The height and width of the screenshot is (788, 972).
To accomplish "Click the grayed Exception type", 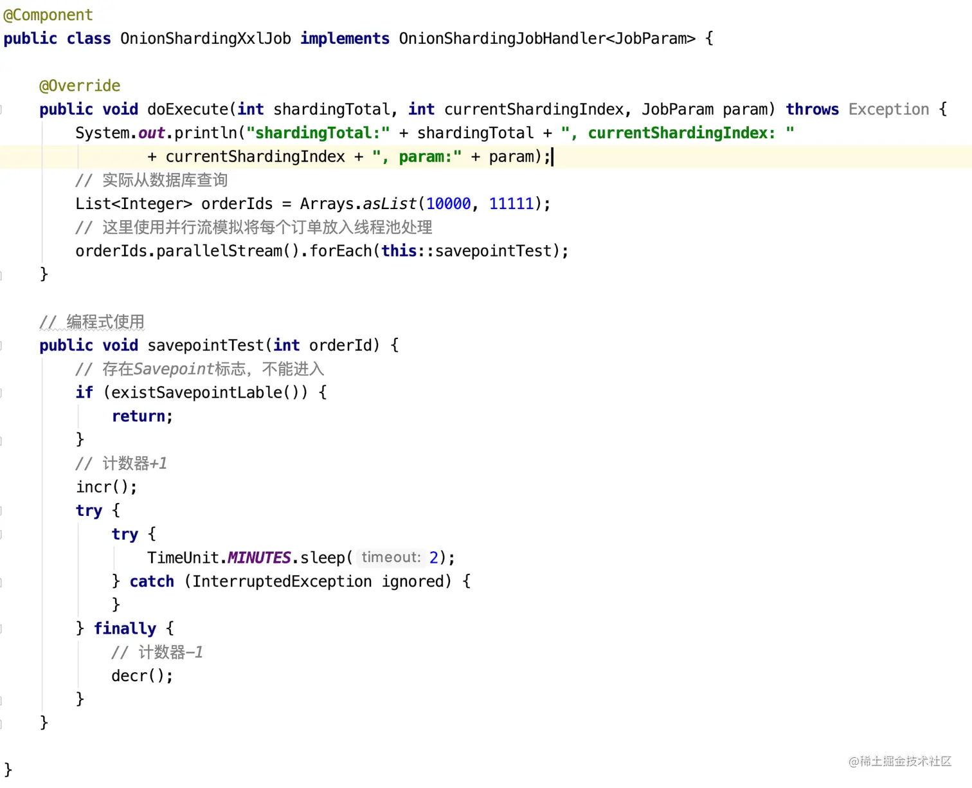I will coord(888,109).
